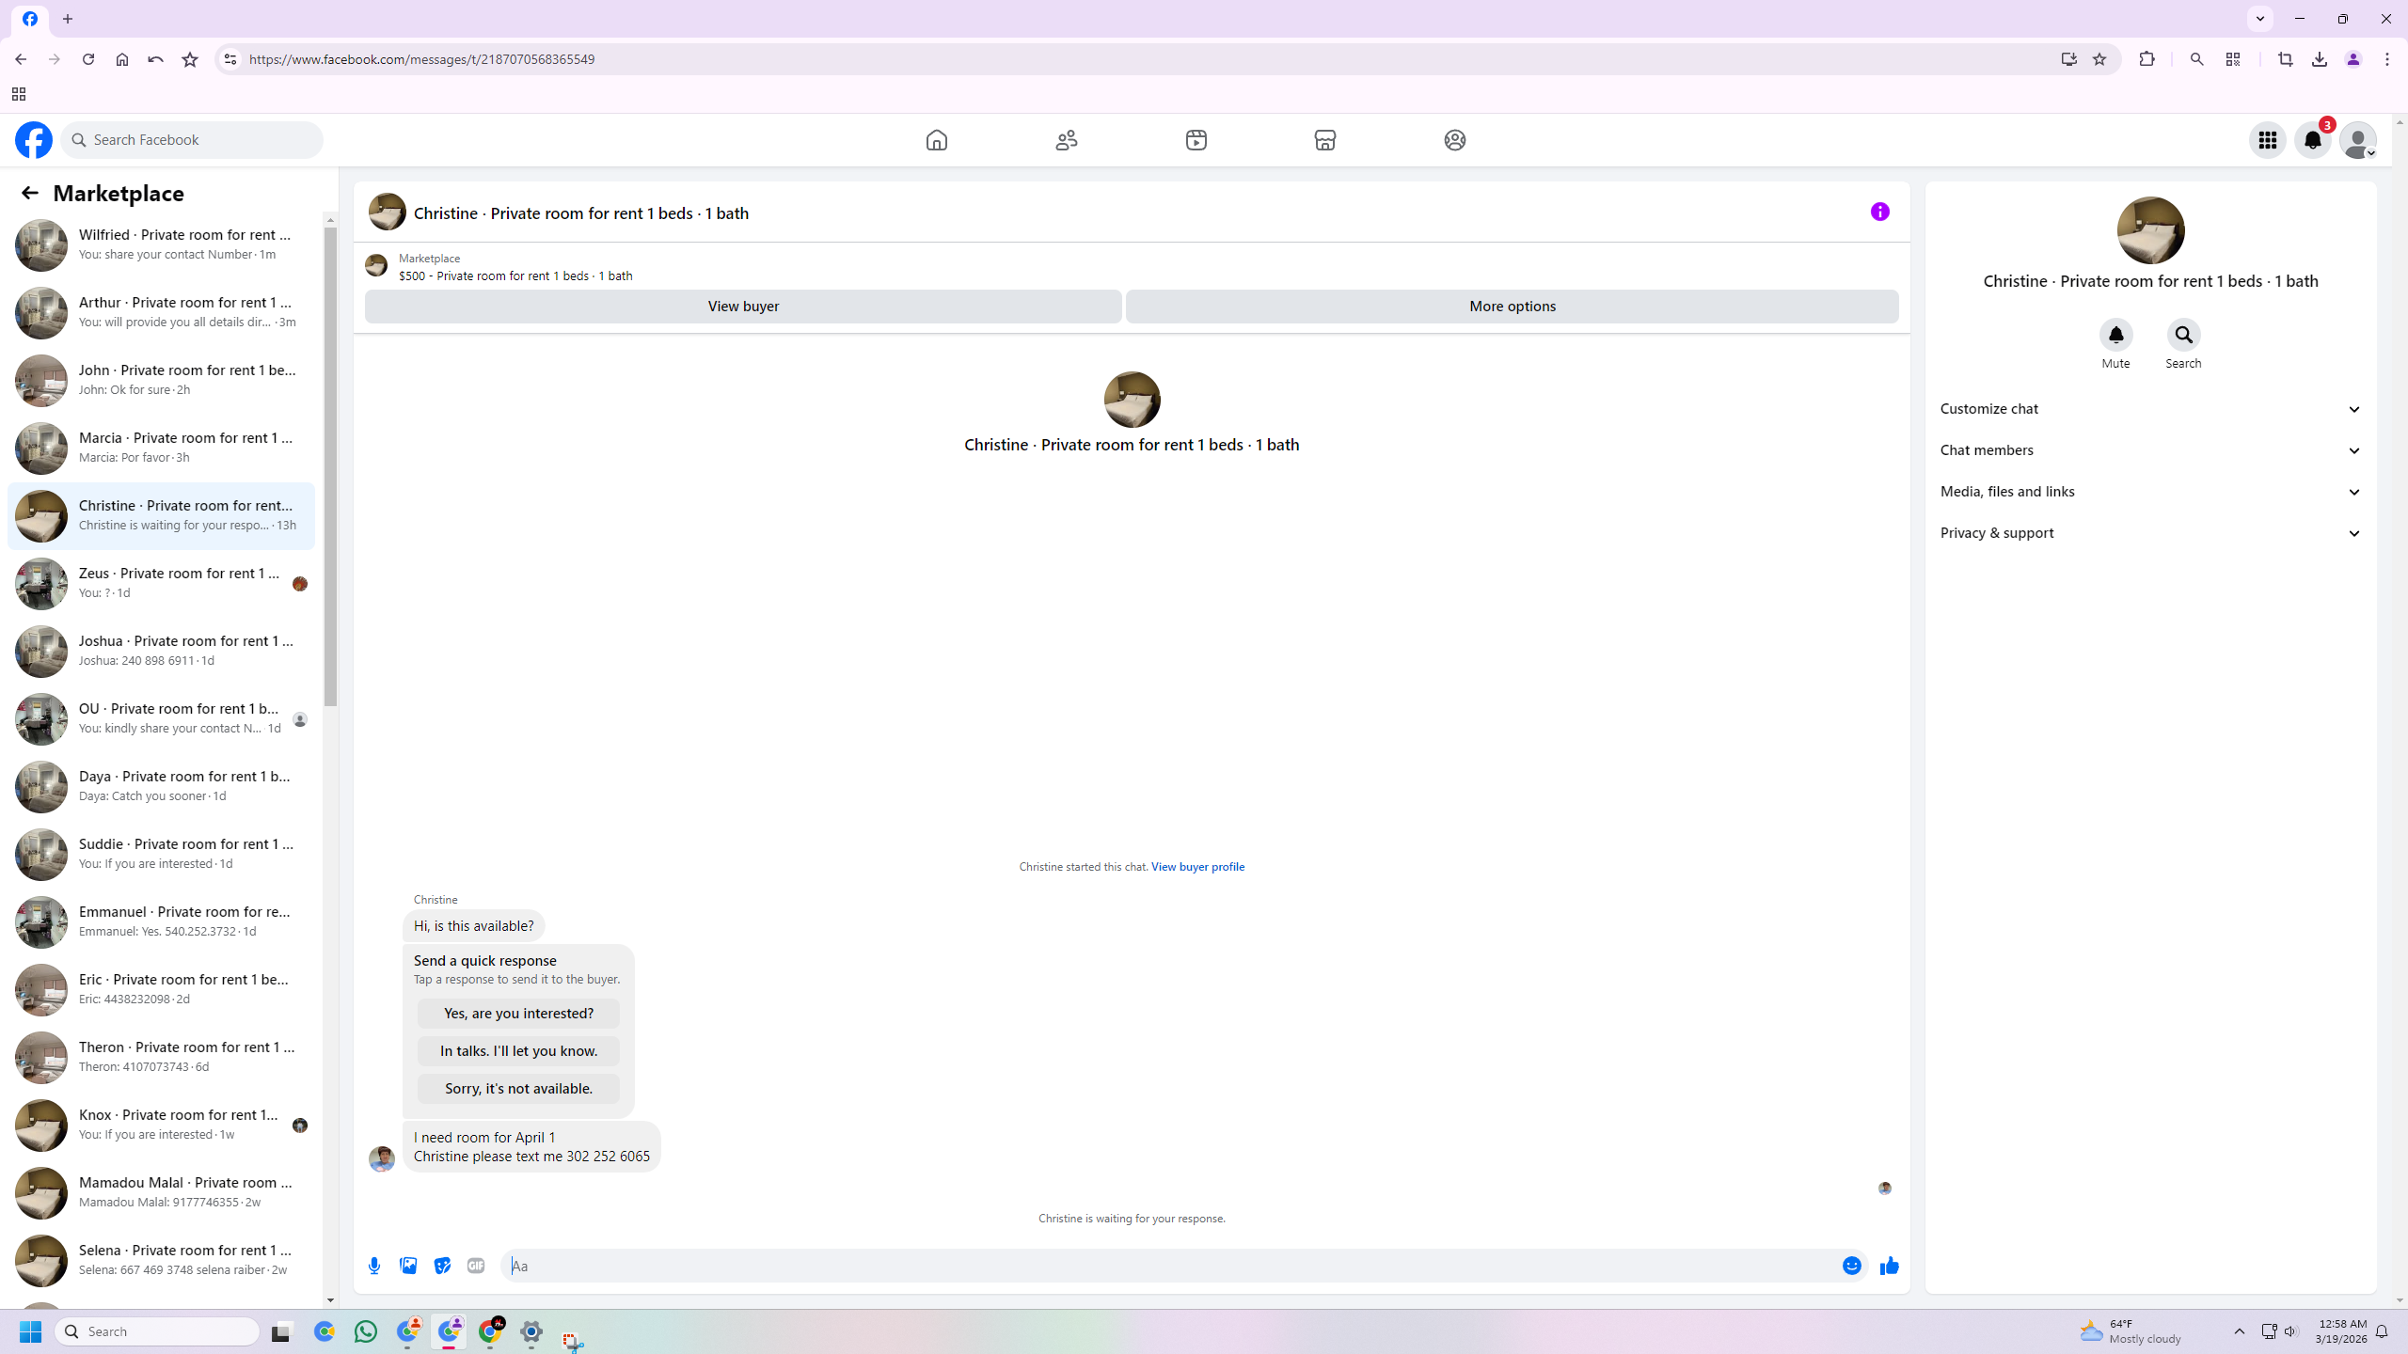Viewport: 2408px width, 1354px height.
Task: Toggle the conversation information panel
Action: 1879,212
